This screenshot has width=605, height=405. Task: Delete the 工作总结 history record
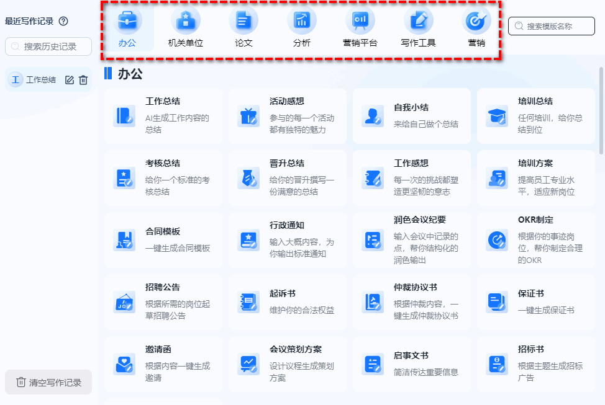pyautogui.click(x=83, y=80)
